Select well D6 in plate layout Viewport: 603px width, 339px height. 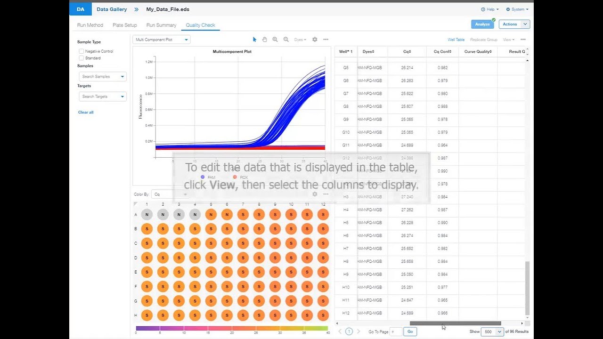pyautogui.click(x=227, y=258)
